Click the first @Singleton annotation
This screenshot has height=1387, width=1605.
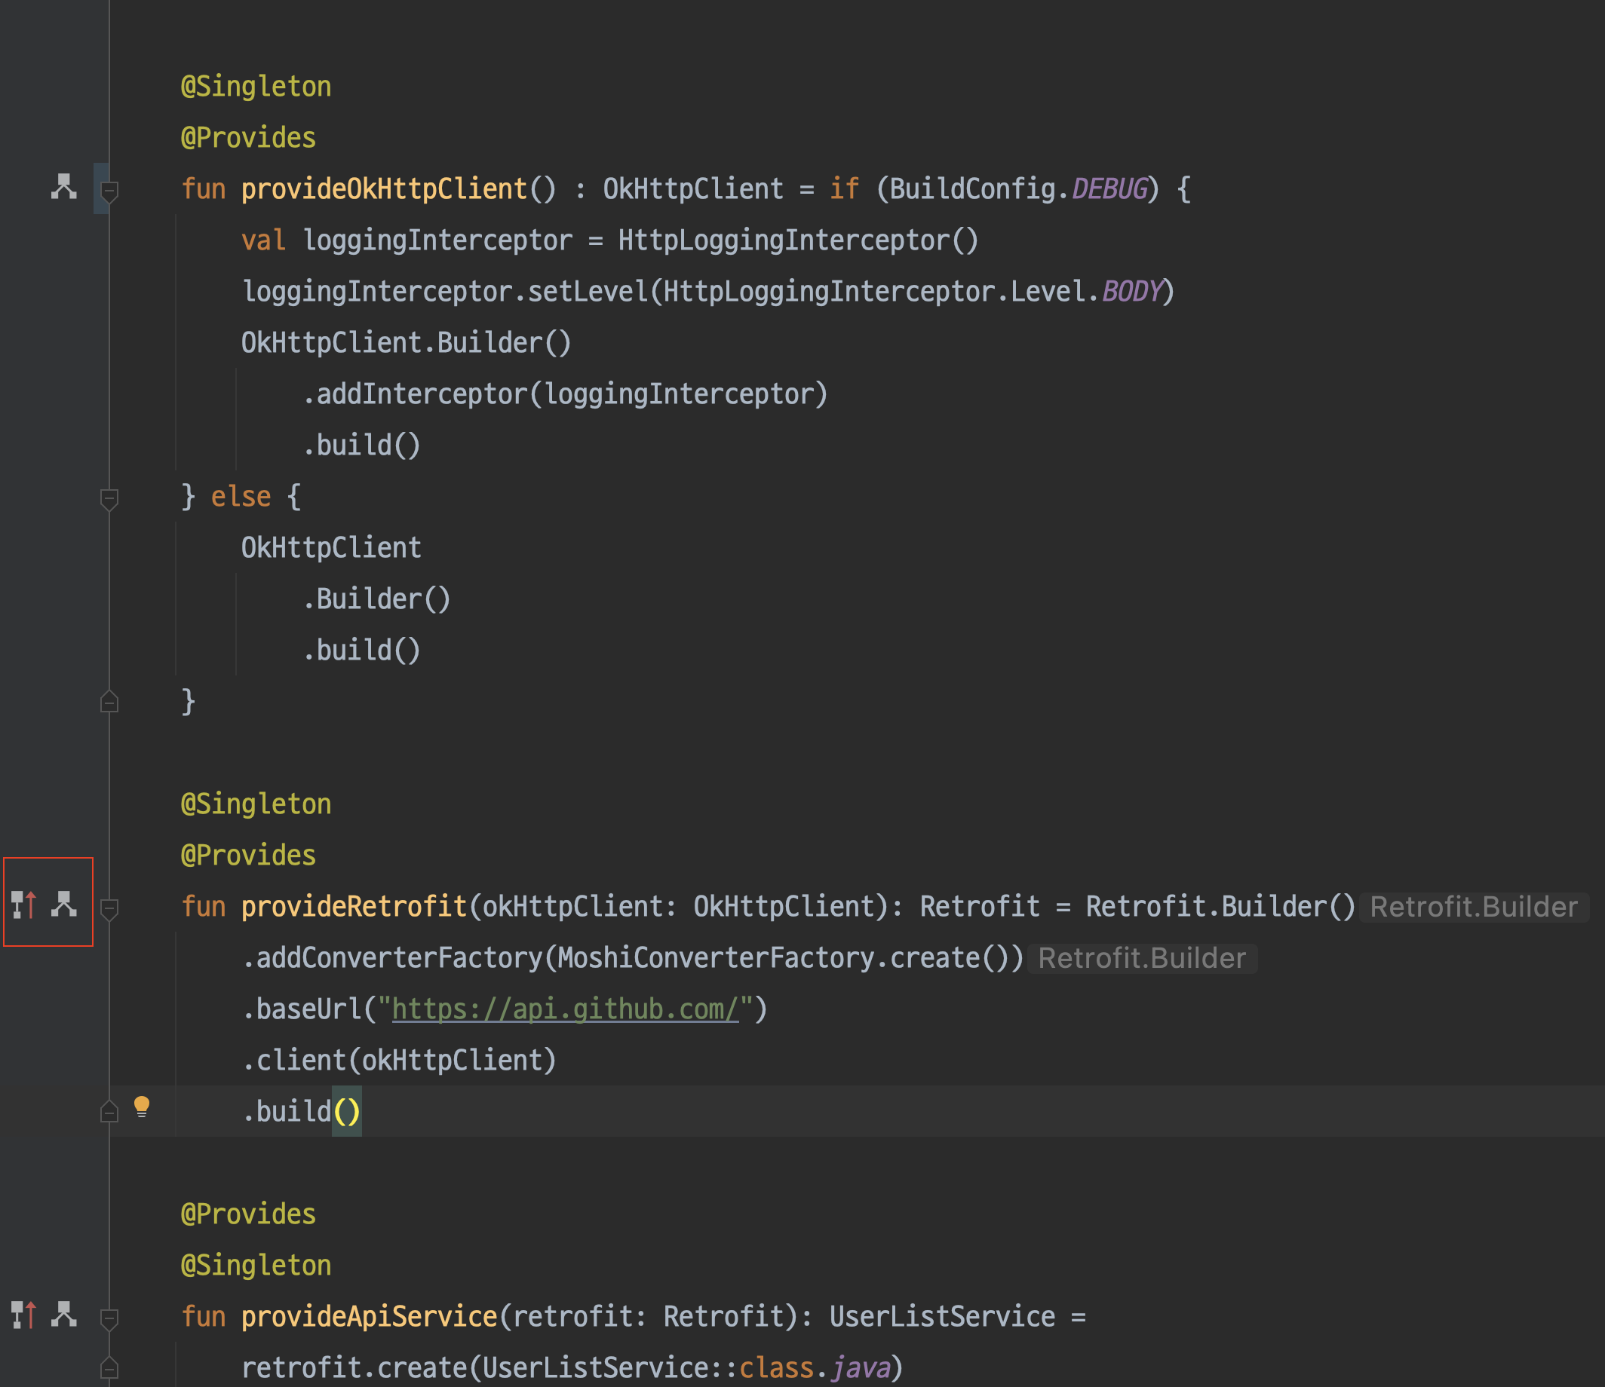click(256, 86)
